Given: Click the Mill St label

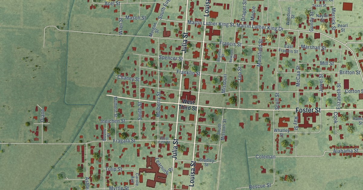Looking at the screenshot, I should point(327,63).
